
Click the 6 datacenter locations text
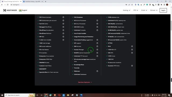point(114,63)
